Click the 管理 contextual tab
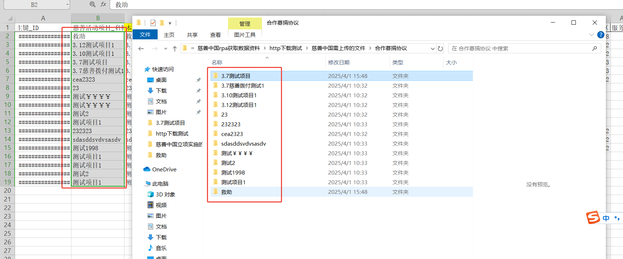The width and height of the screenshot is (623, 259). [x=245, y=24]
